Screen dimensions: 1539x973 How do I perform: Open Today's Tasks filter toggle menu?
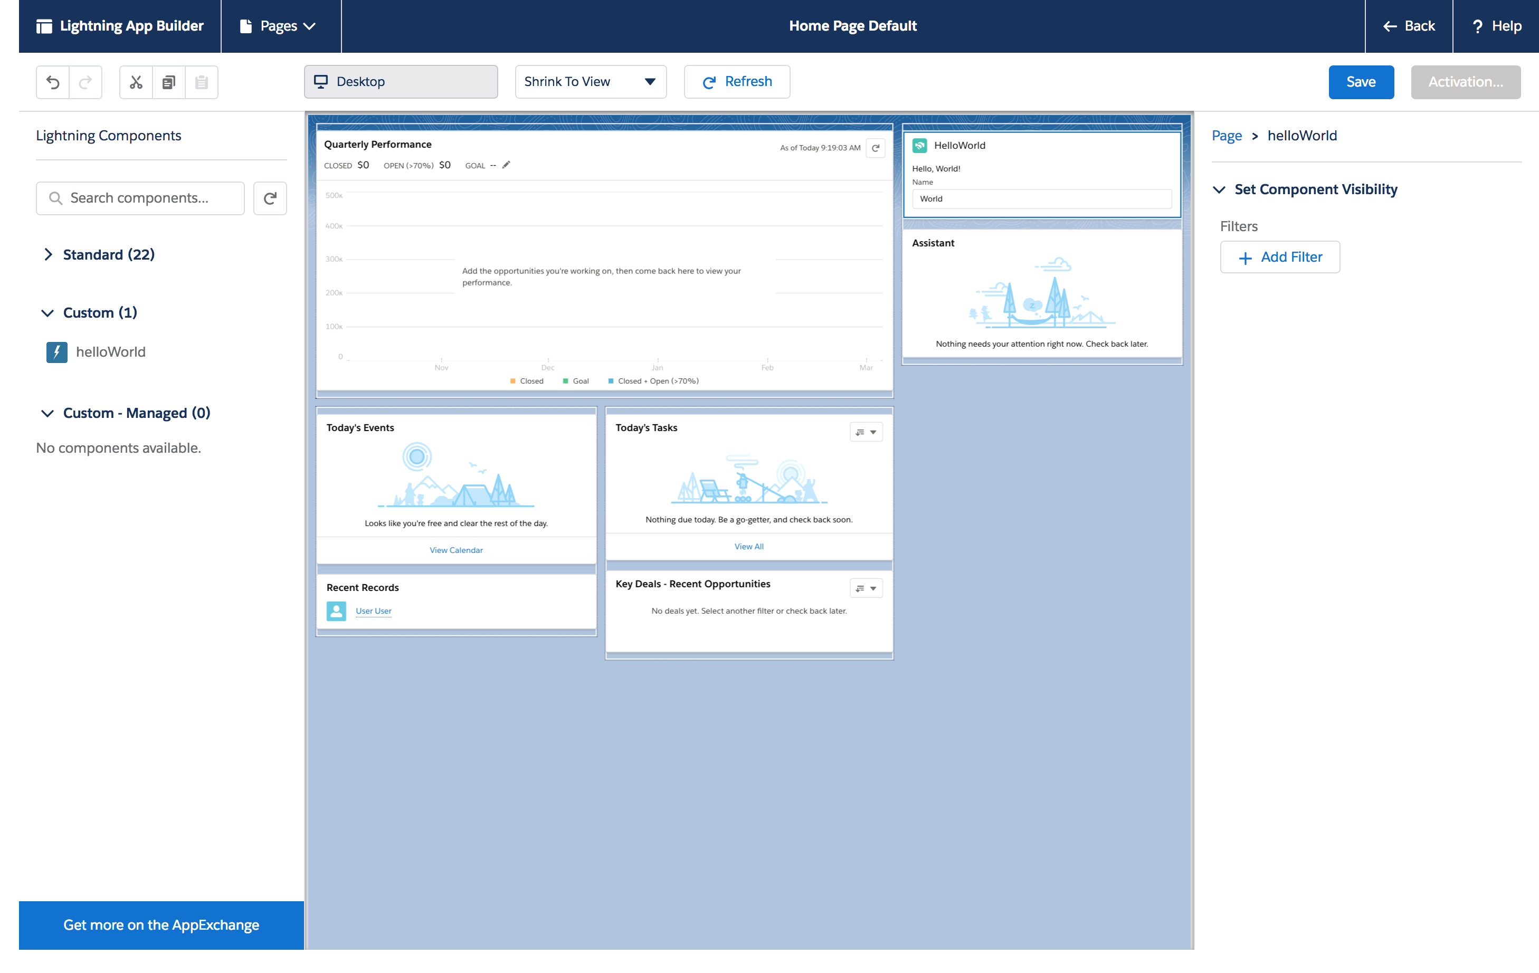866,432
